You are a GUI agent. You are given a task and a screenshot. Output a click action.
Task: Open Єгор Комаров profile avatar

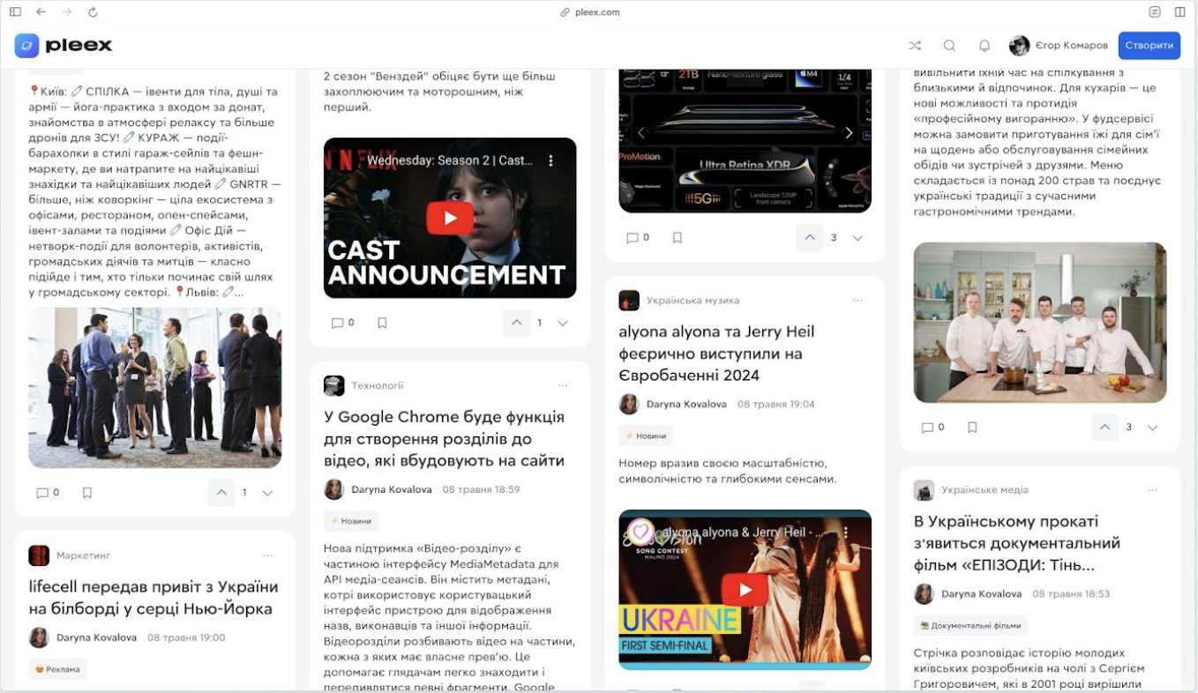pyautogui.click(x=1019, y=46)
